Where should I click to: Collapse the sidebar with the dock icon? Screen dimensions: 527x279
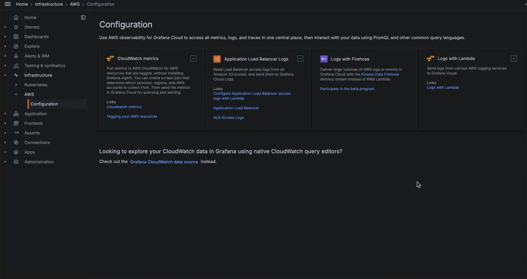[83, 17]
